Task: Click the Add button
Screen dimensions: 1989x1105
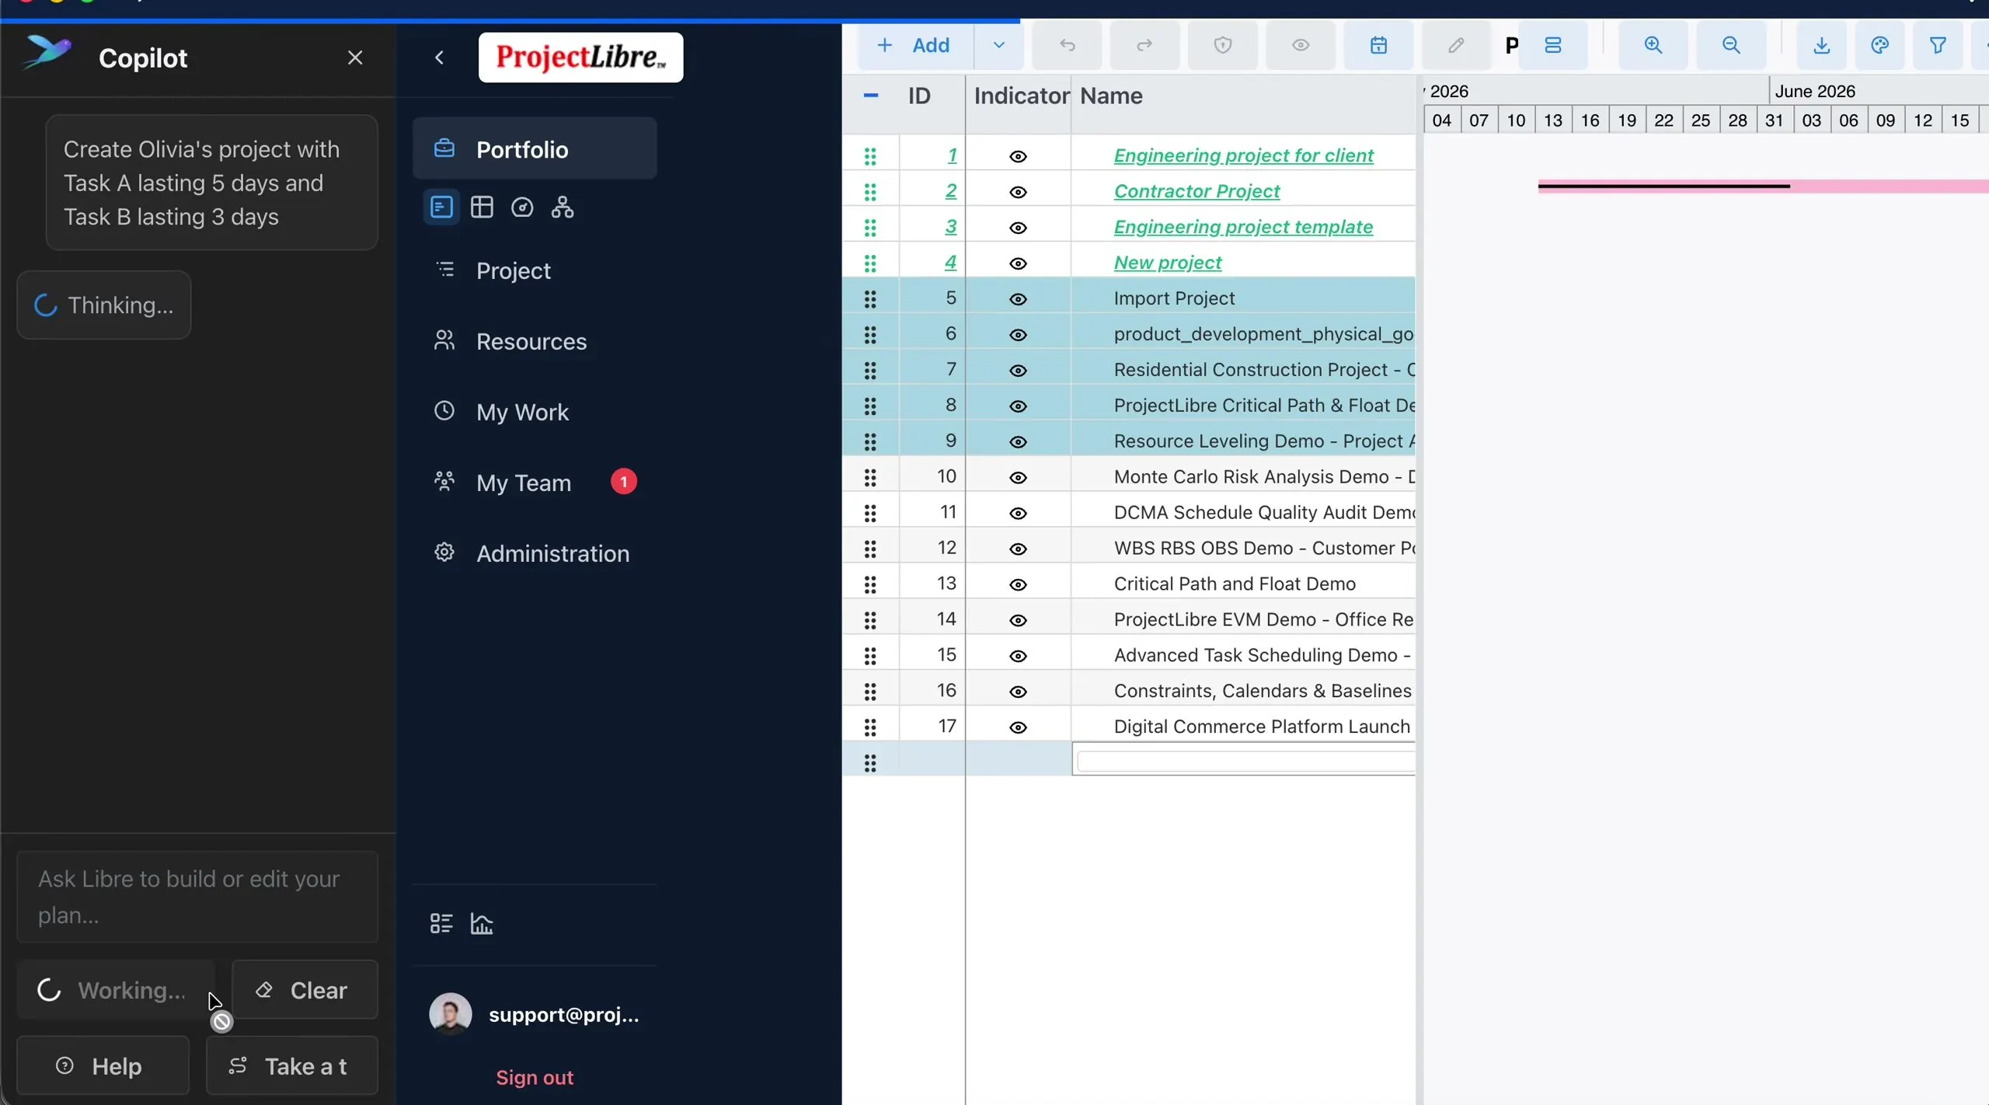Action: (916, 45)
